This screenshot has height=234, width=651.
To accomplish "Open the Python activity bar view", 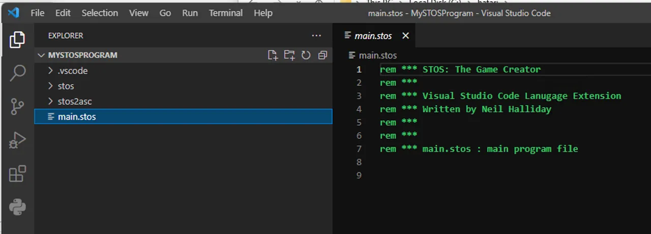I will click(17, 208).
